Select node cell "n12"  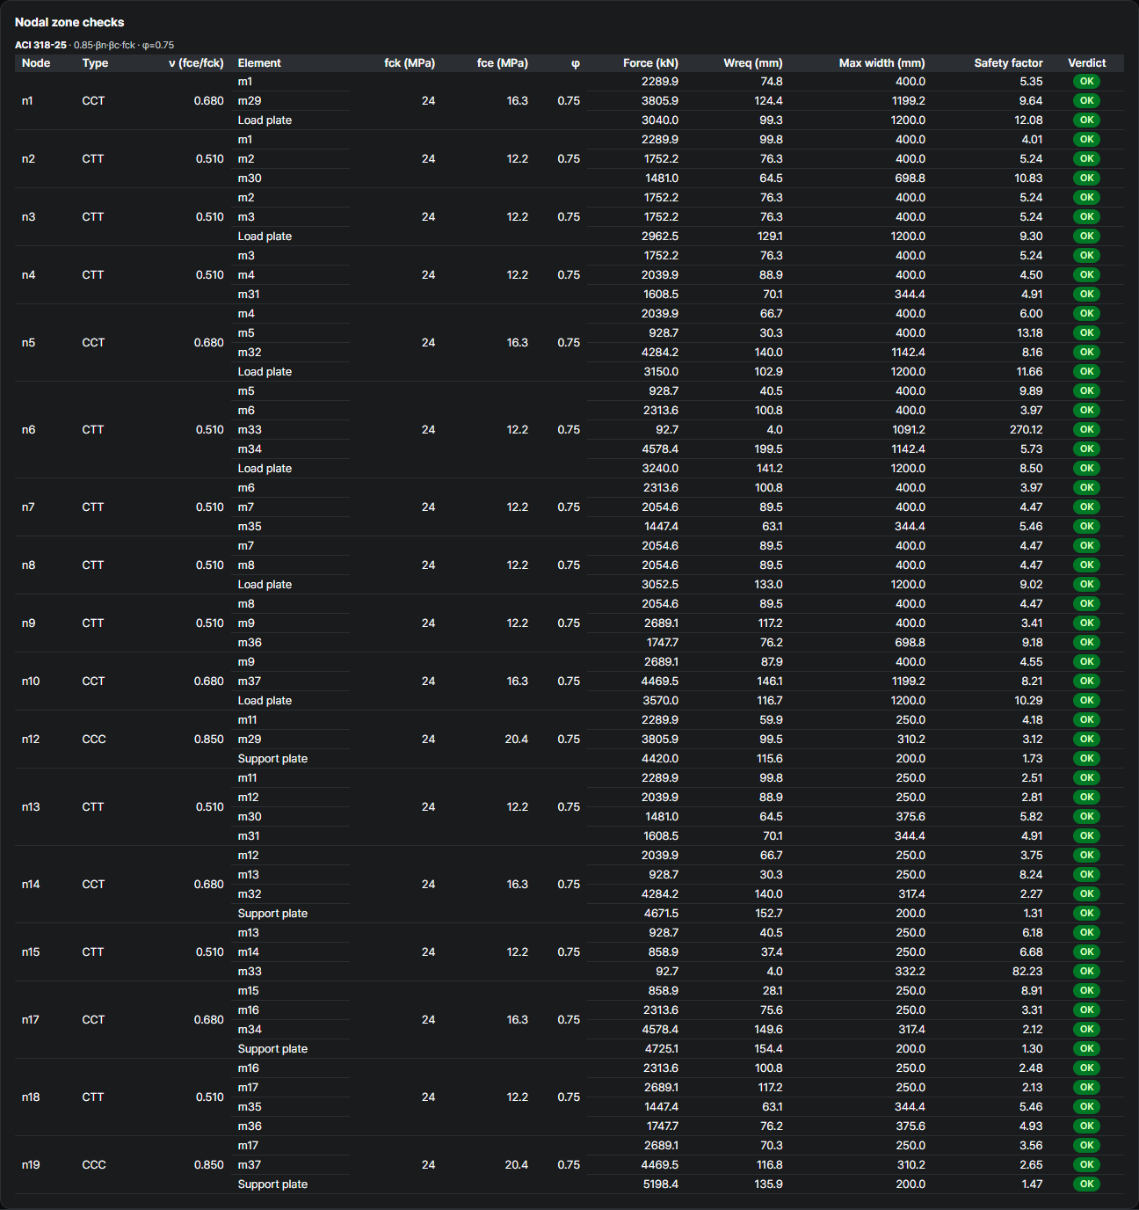coord(31,740)
